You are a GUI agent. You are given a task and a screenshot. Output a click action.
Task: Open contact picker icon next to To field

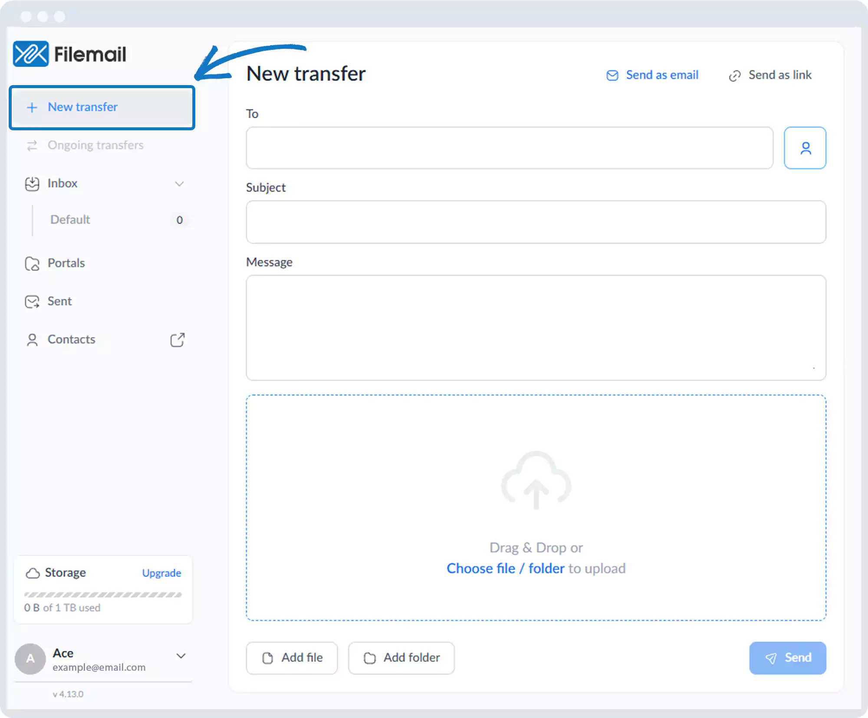(x=805, y=148)
